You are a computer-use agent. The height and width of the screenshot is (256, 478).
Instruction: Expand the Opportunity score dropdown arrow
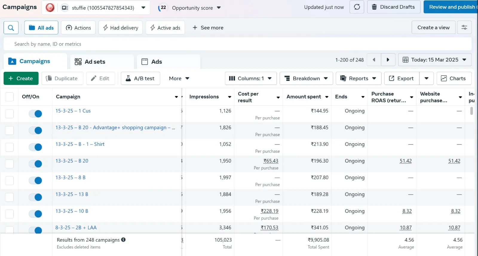(x=219, y=8)
